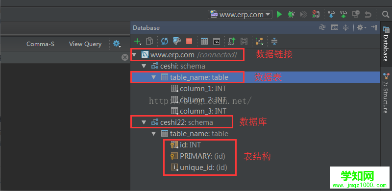Viewport: 392px width, 191px height.
Task: Run with coverage using the shield icon
Action: click(x=303, y=15)
